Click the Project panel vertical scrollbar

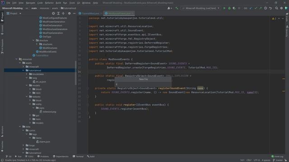(x=75, y=72)
